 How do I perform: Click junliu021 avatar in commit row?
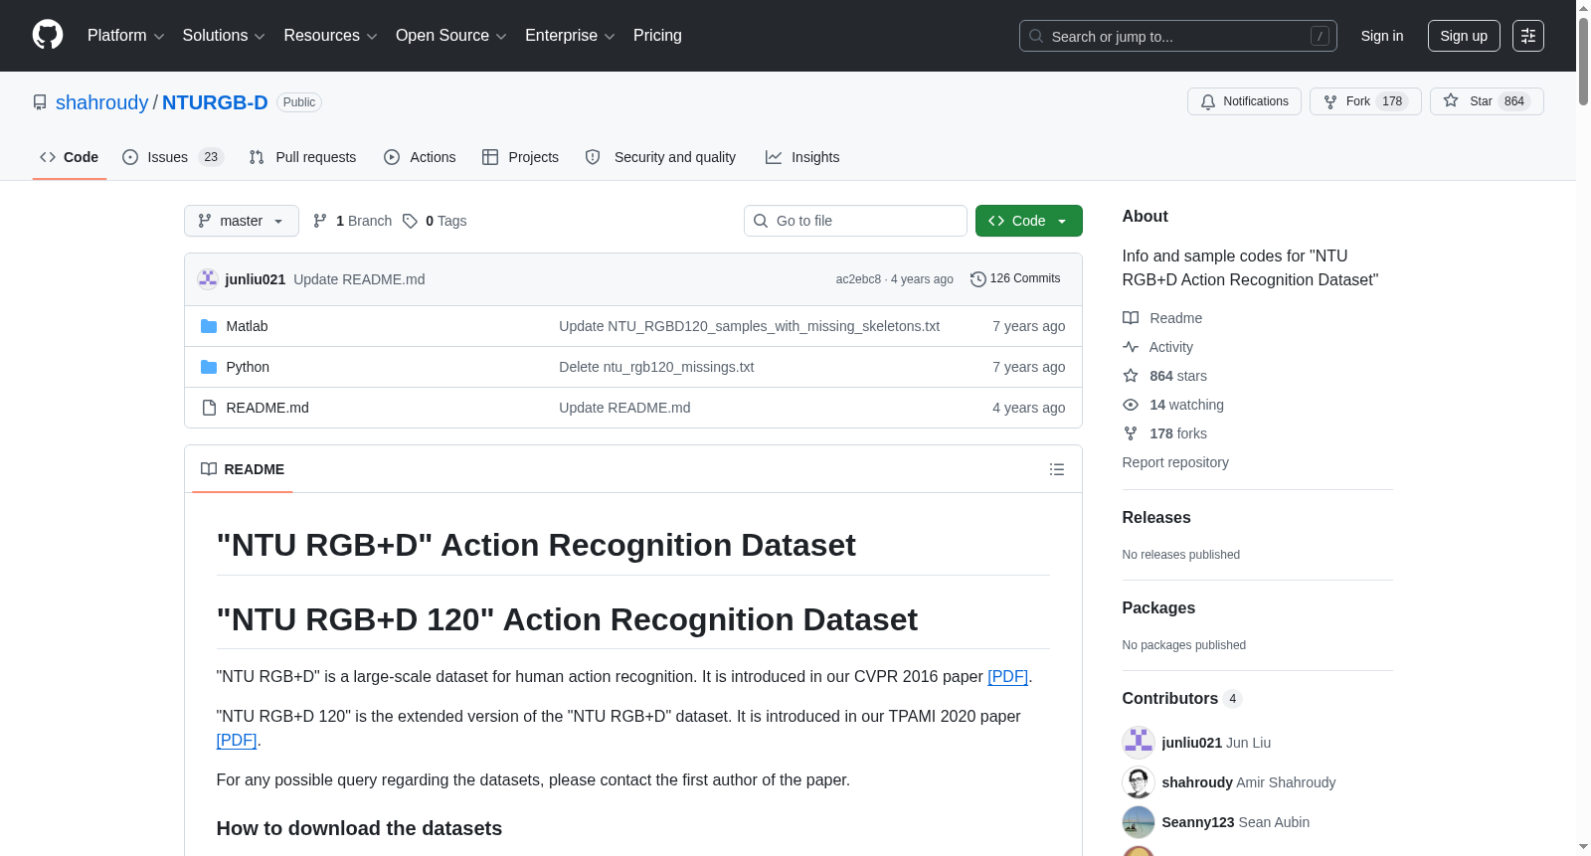tap(208, 279)
